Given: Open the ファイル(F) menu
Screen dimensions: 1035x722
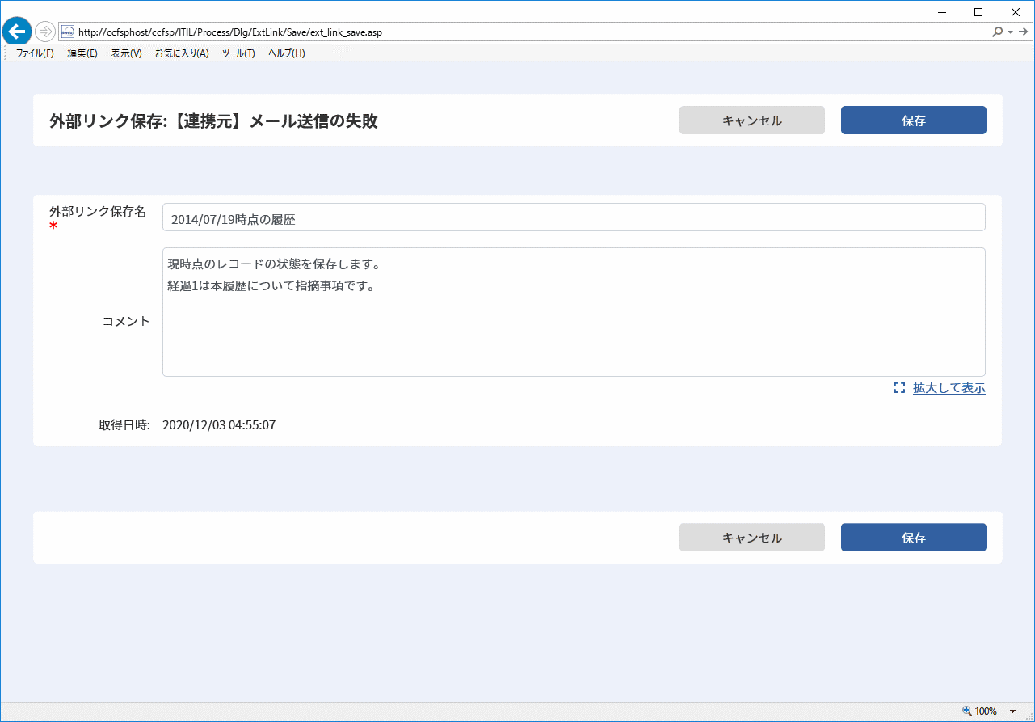Looking at the screenshot, I should pos(35,53).
